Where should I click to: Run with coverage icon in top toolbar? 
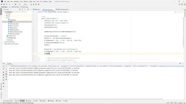(36, 4)
